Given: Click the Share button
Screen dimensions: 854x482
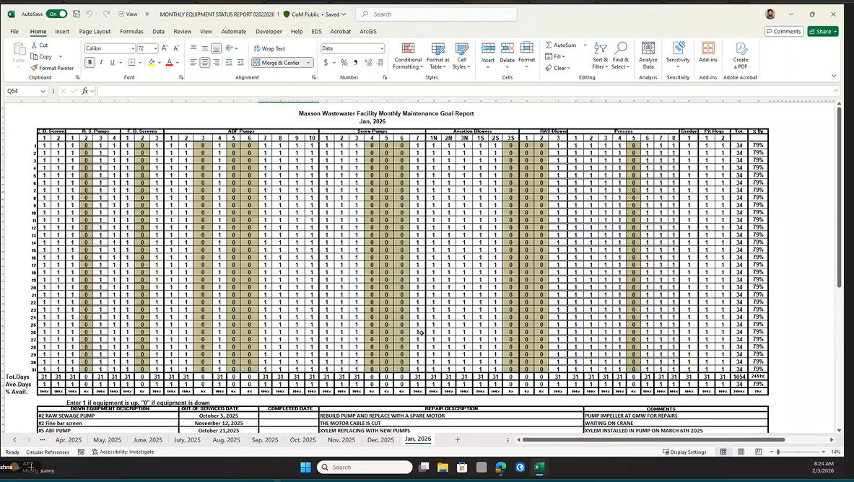Looking at the screenshot, I should [822, 32].
